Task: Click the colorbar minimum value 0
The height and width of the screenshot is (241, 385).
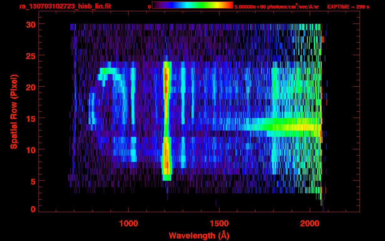Action: click(149, 7)
